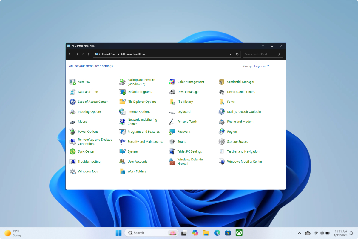358x239 pixels.
Task: Open Device Manager icon
Action: click(x=172, y=92)
